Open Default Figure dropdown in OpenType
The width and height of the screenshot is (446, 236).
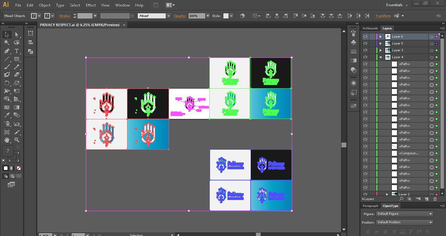tap(405, 214)
